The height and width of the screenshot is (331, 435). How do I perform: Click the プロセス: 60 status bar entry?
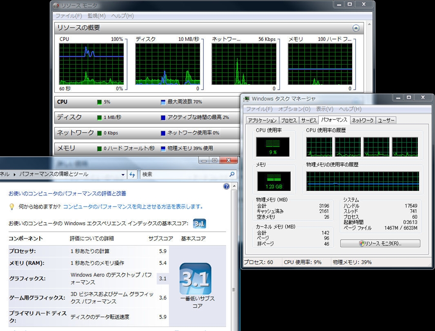pyautogui.click(x=258, y=262)
